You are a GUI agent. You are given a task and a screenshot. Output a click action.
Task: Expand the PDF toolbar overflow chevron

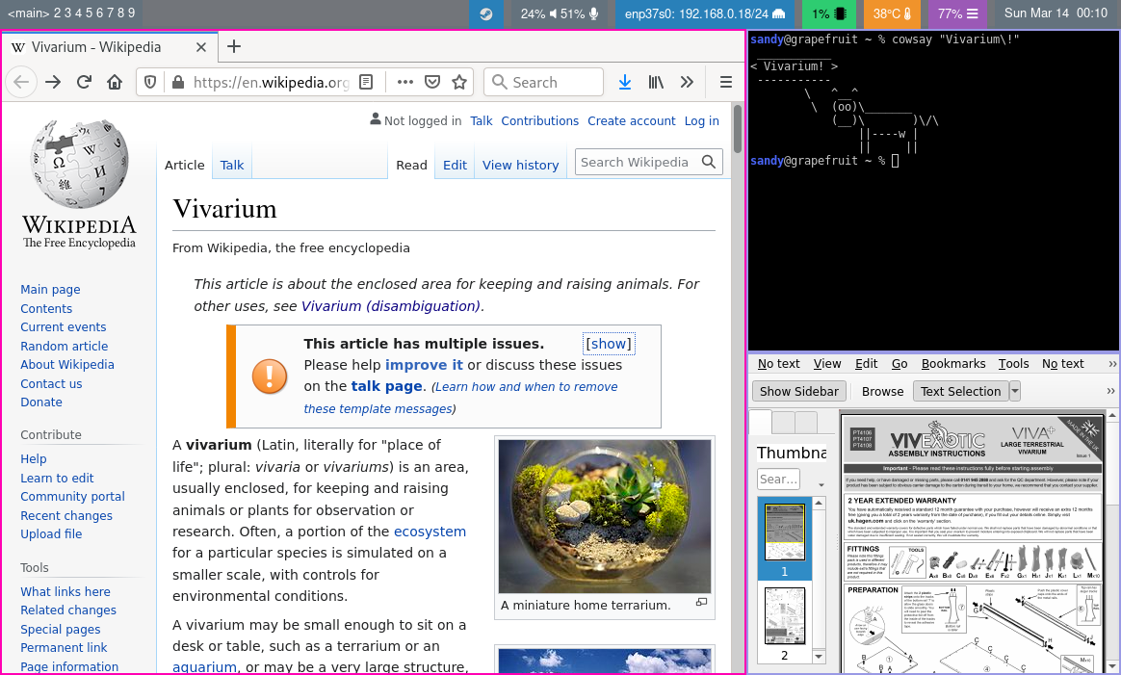[1110, 391]
